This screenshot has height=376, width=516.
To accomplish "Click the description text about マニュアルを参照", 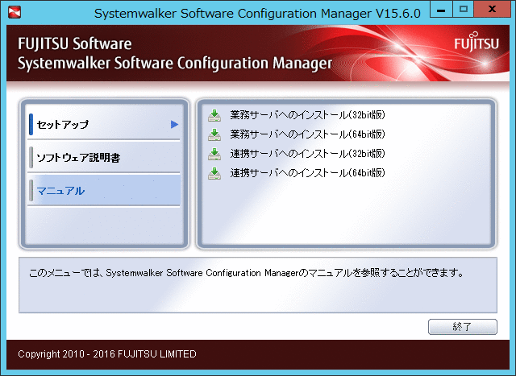I will point(247,273).
